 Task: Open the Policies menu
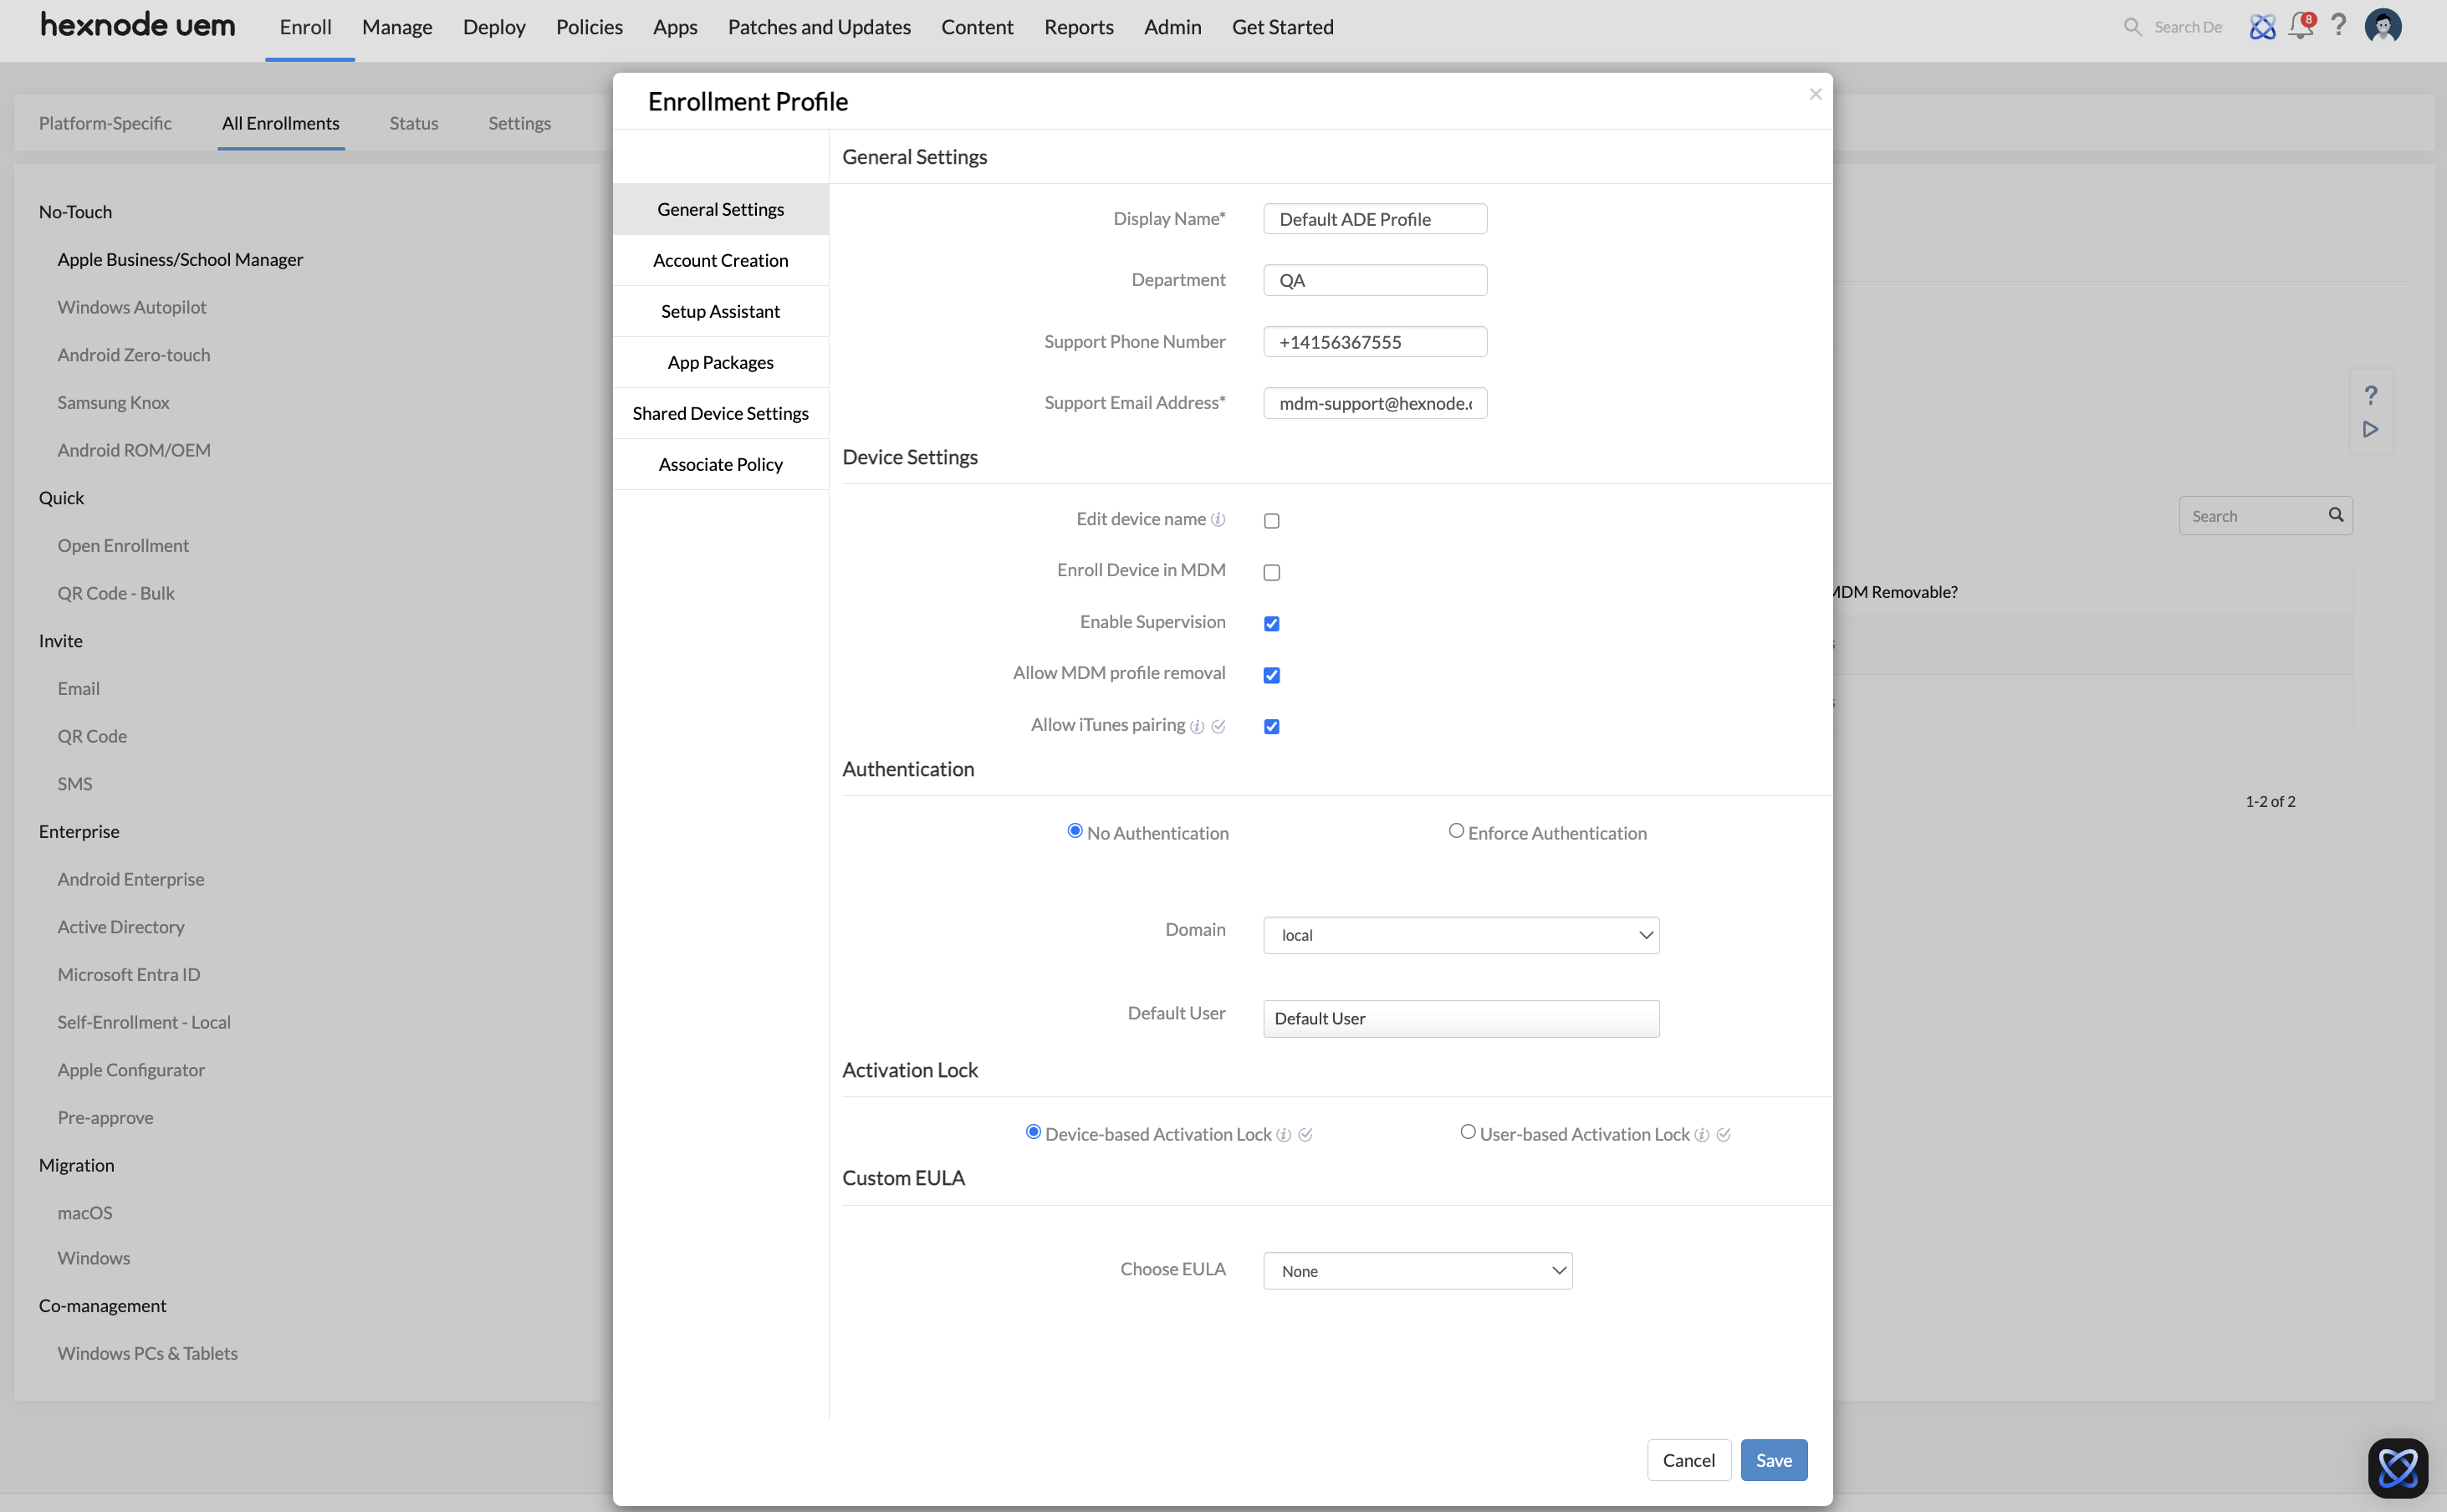pos(589,27)
